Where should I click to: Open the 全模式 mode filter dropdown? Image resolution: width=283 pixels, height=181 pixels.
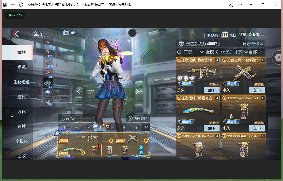[209, 52]
